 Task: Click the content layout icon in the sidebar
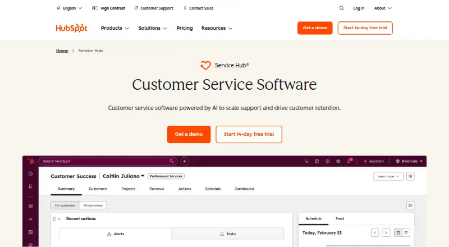pyautogui.click(x=30, y=232)
